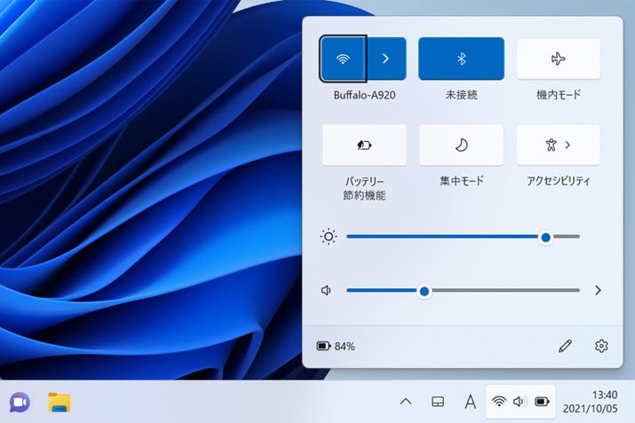Turn on battery saver (バッテリー節約機能)
The width and height of the screenshot is (635, 423).
pos(364,145)
